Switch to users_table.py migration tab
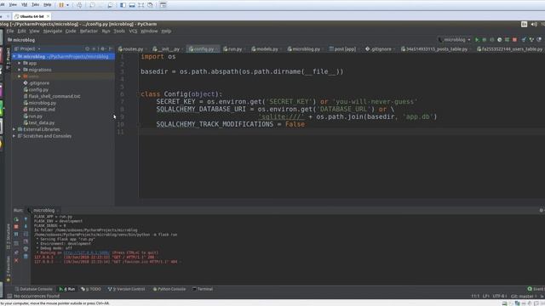This screenshot has height=306, width=545. tap(510, 49)
